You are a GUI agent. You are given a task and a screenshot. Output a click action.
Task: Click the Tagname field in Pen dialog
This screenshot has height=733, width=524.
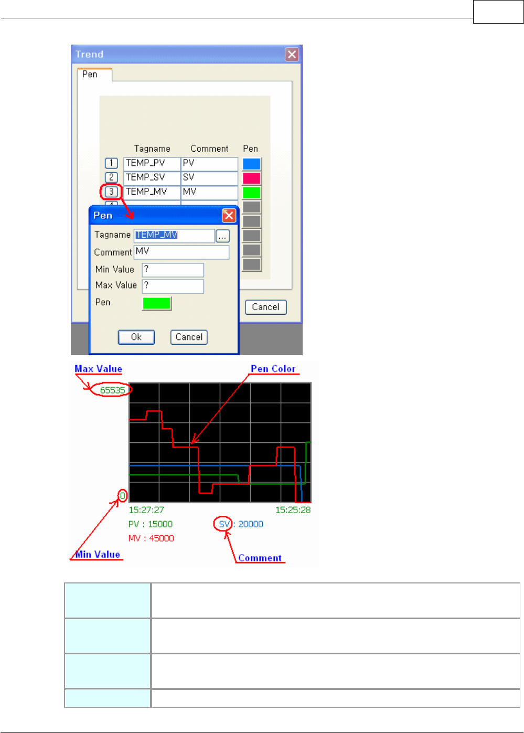pyautogui.click(x=174, y=236)
